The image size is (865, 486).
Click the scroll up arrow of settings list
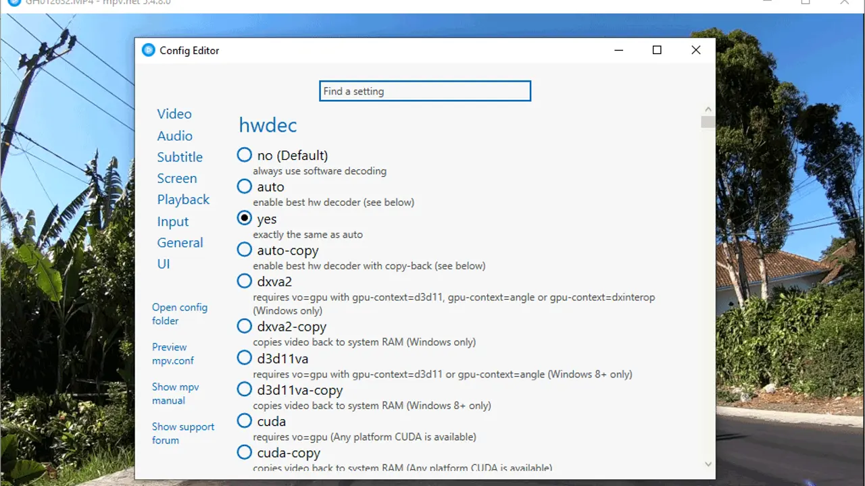[708, 109]
